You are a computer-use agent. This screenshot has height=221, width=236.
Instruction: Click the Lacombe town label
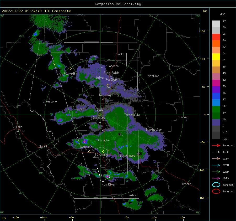coord(113,66)
